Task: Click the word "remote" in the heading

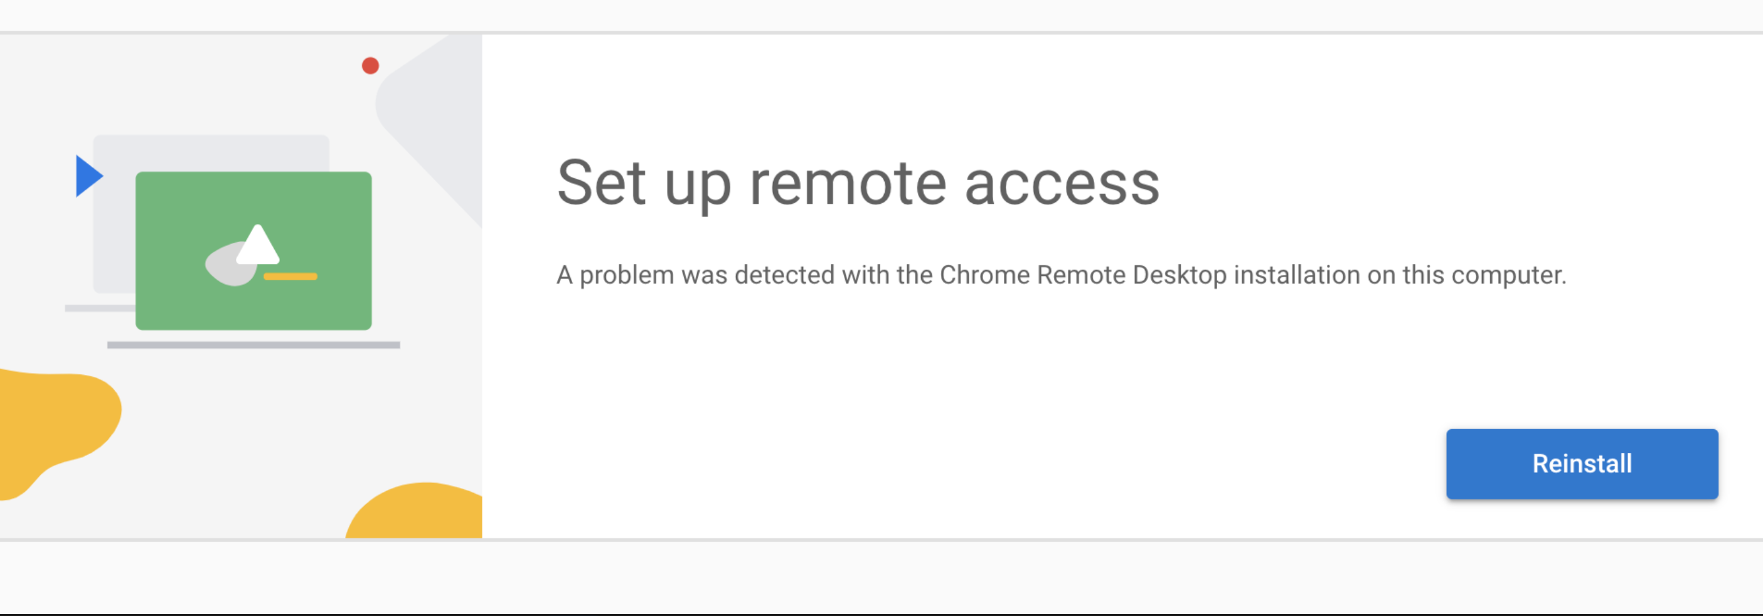Action: [x=848, y=183]
